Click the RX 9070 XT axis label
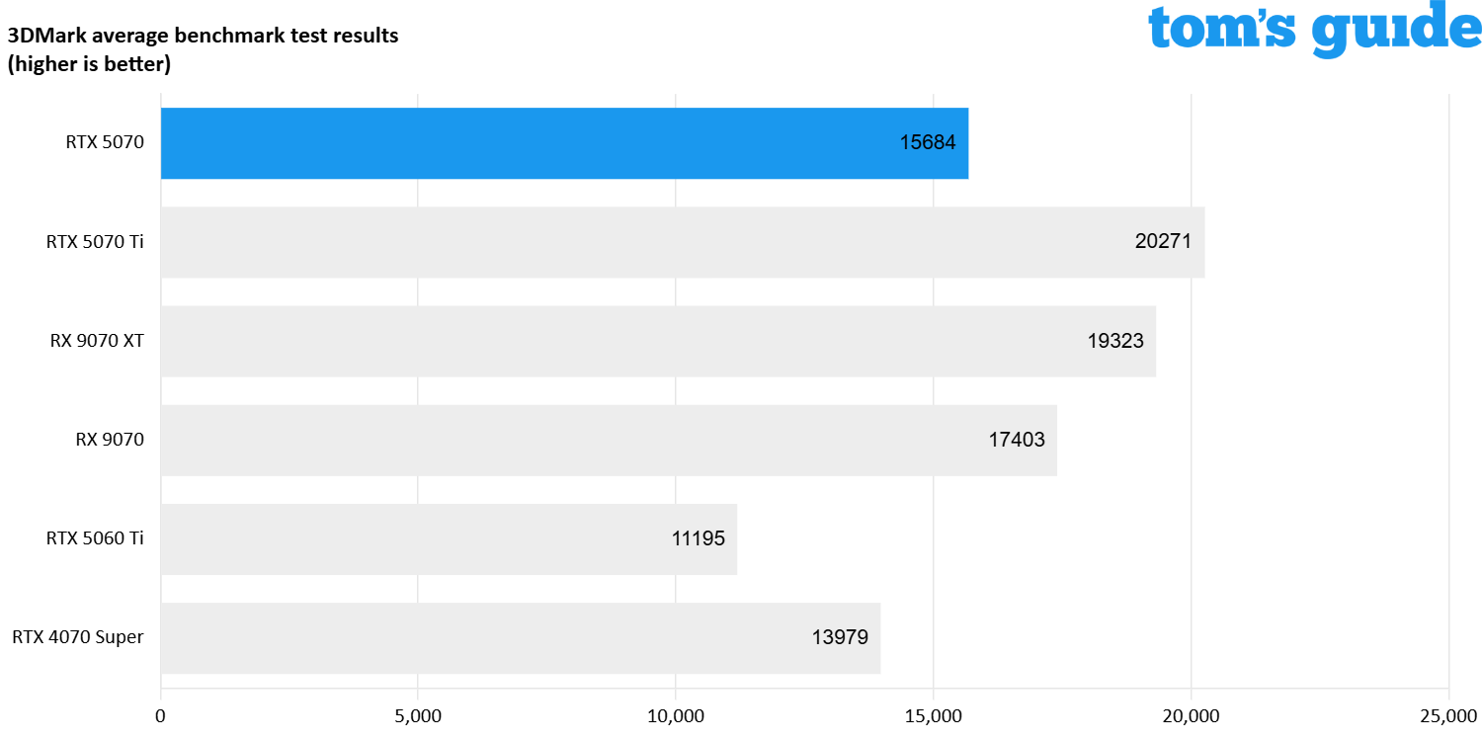This screenshot has width=1482, height=741. click(97, 341)
